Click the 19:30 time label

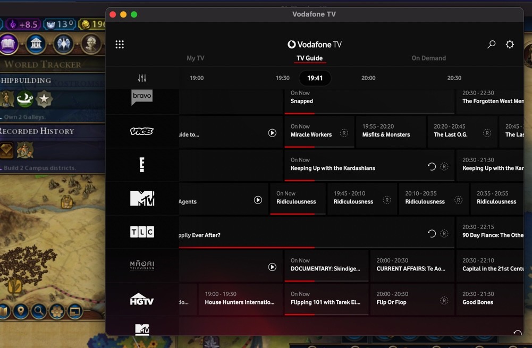(x=283, y=78)
